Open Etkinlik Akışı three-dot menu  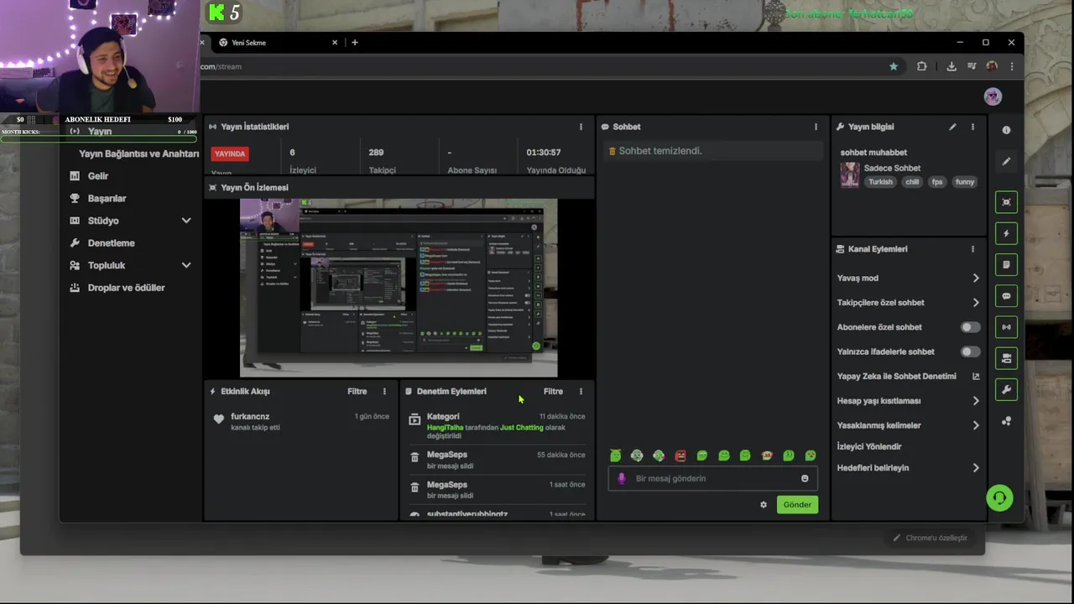384,391
